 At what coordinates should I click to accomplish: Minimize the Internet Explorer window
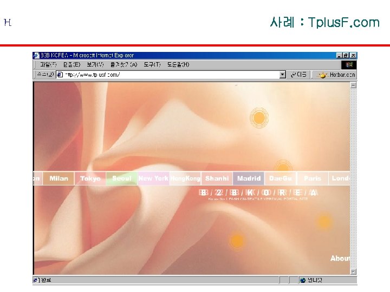pos(339,55)
